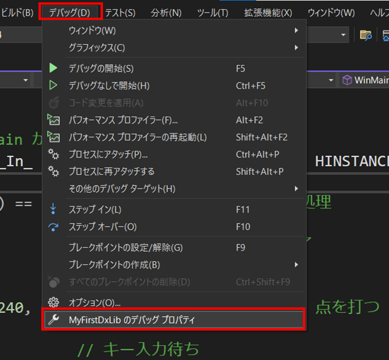Open the テスト(S) menu

[x=120, y=13]
